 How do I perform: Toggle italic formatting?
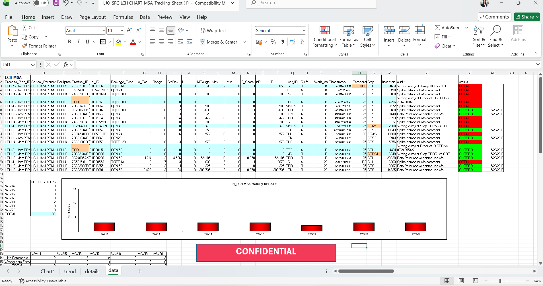pyautogui.click(x=78, y=42)
